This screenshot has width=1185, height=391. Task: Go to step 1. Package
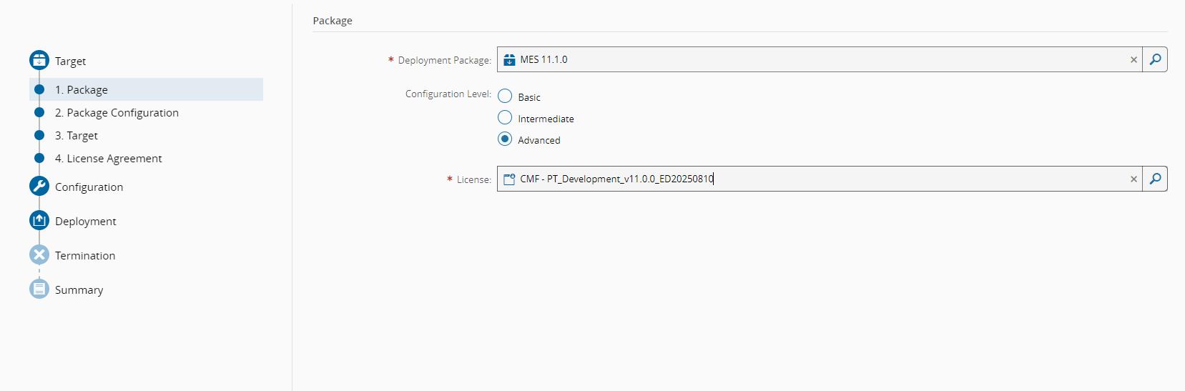(x=82, y=90)
